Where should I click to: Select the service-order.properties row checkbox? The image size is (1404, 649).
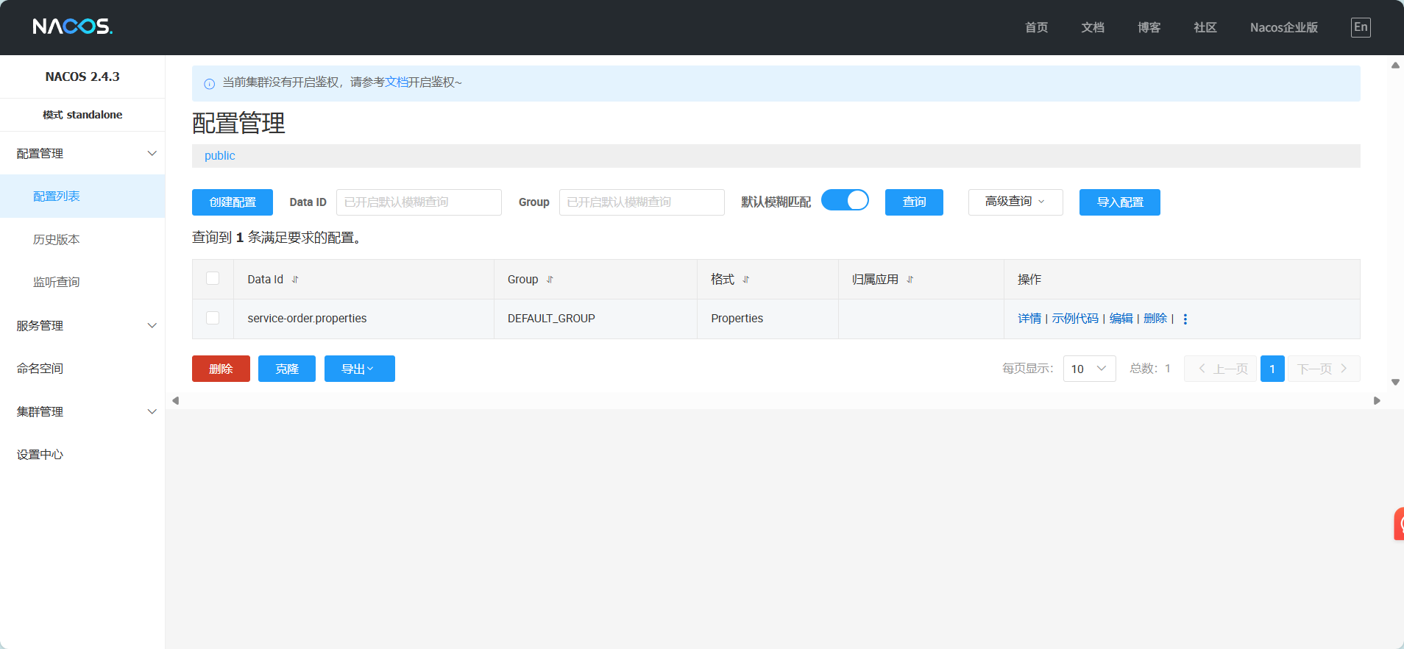pyautogui.click(x=213, y=318)
